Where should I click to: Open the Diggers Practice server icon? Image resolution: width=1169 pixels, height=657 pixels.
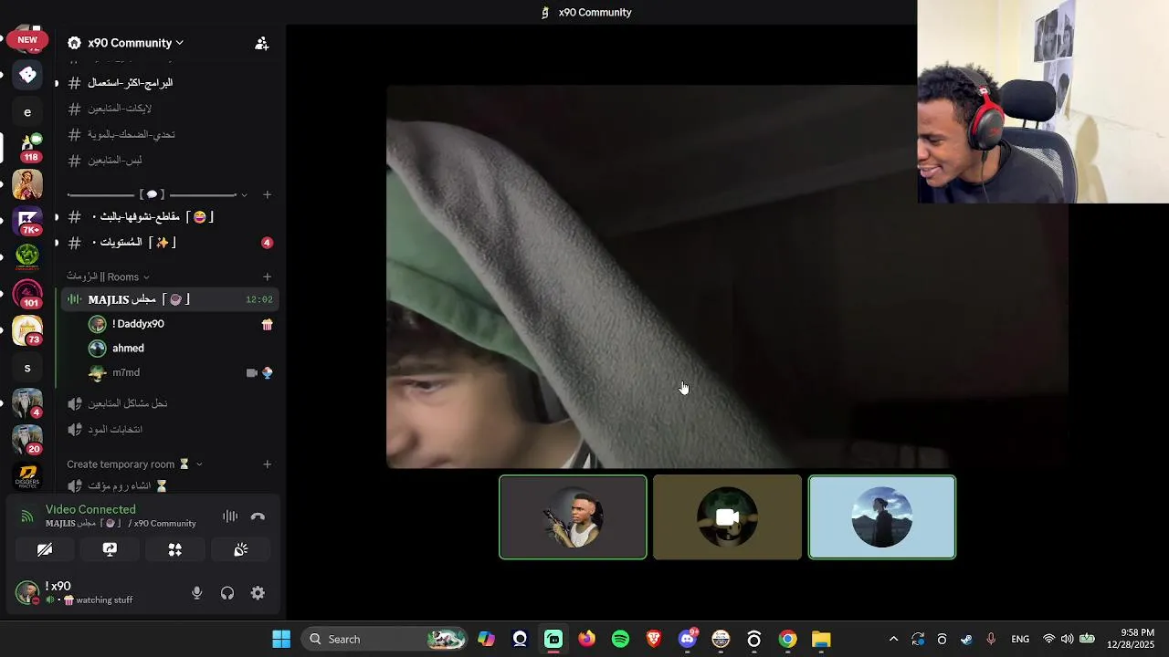(27, 477)
